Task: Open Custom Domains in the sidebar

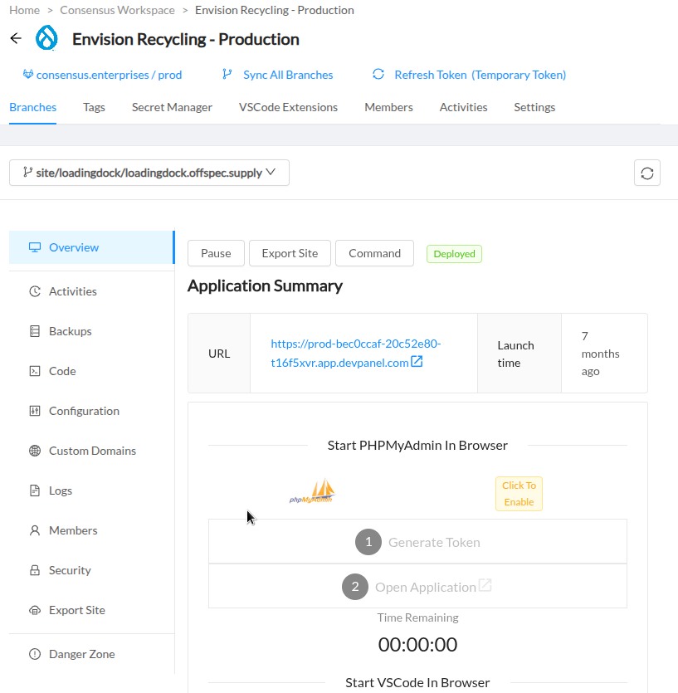Action: (92, 451)
